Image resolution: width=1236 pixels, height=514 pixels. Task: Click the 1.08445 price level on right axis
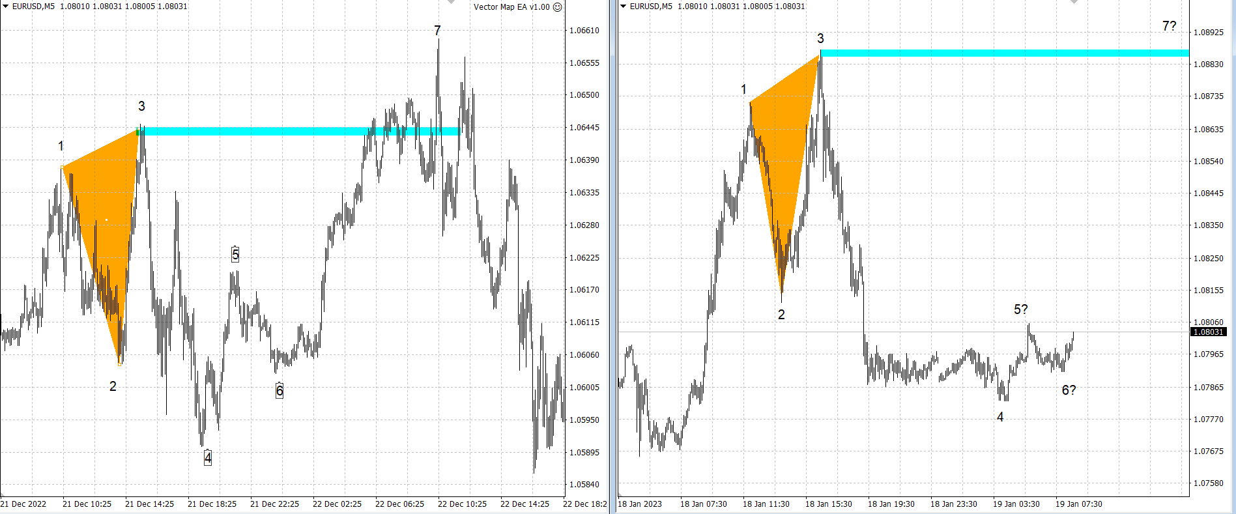coord(1209,193)
